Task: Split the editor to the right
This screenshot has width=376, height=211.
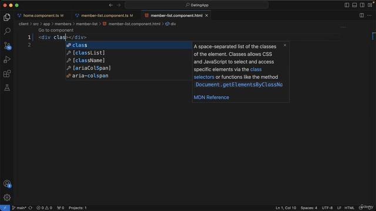Action: (x=362, y=15)
